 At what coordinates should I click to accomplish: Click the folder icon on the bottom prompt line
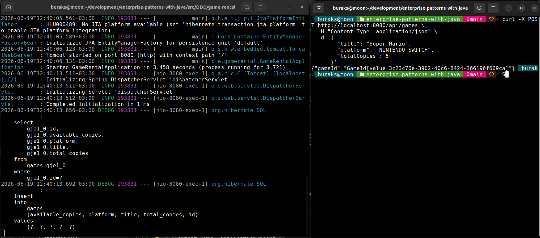[x=362, y=75]
